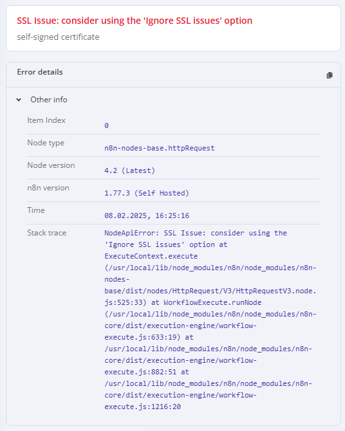Select the red SSL Issue error heading

tap(135, 21)
